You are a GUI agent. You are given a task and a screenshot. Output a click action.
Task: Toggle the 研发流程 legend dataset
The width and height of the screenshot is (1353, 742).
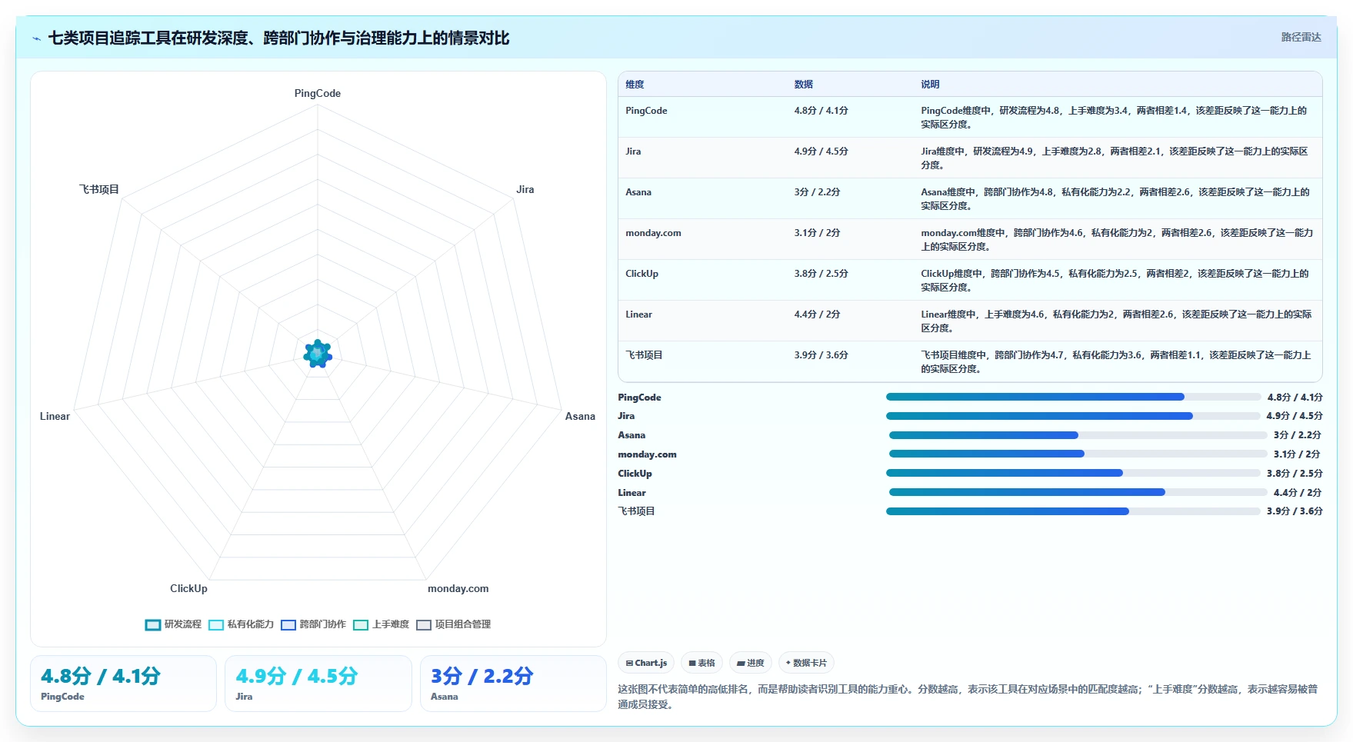coord(173,624)
